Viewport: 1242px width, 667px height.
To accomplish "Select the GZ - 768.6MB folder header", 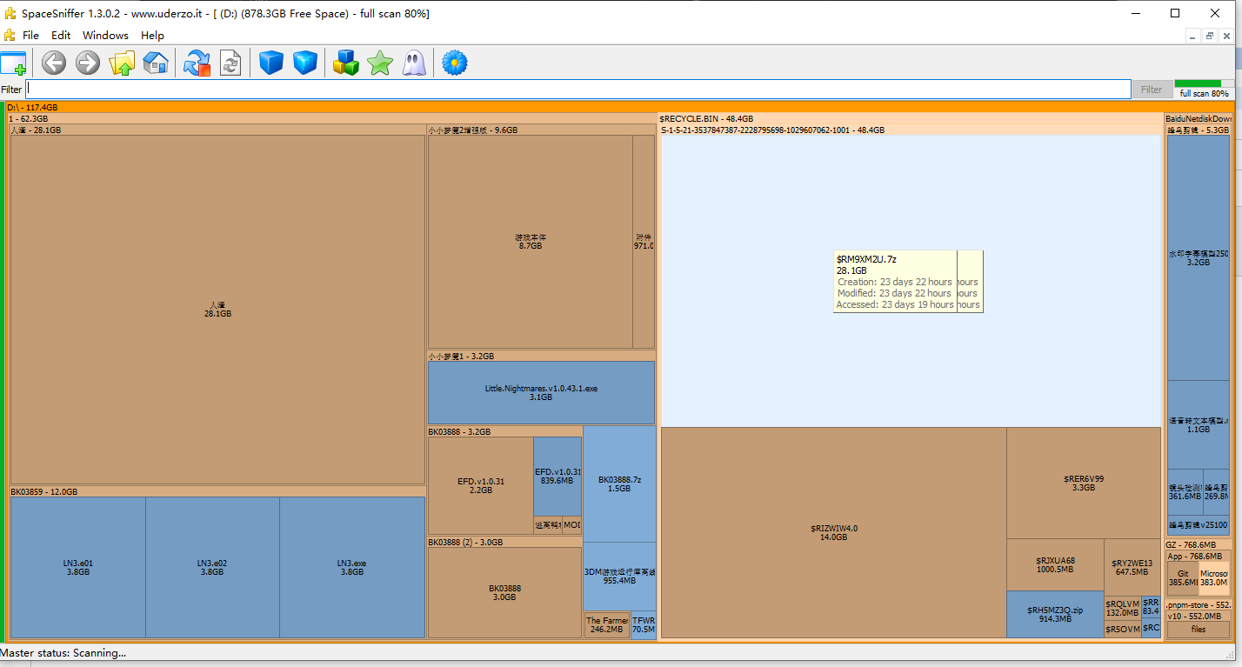I will 1198,544.
